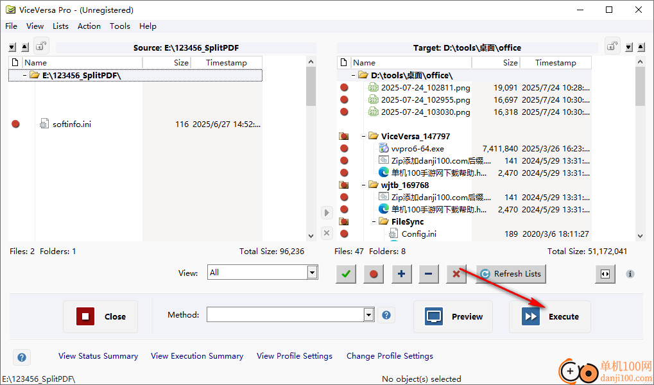
Task: Click the source pane lock folder icon
Action: click(x=40, y=47)
